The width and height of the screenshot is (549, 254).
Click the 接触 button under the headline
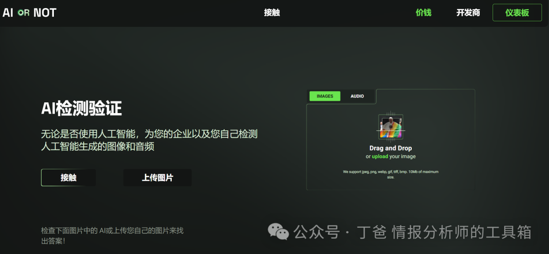point(68,178)
